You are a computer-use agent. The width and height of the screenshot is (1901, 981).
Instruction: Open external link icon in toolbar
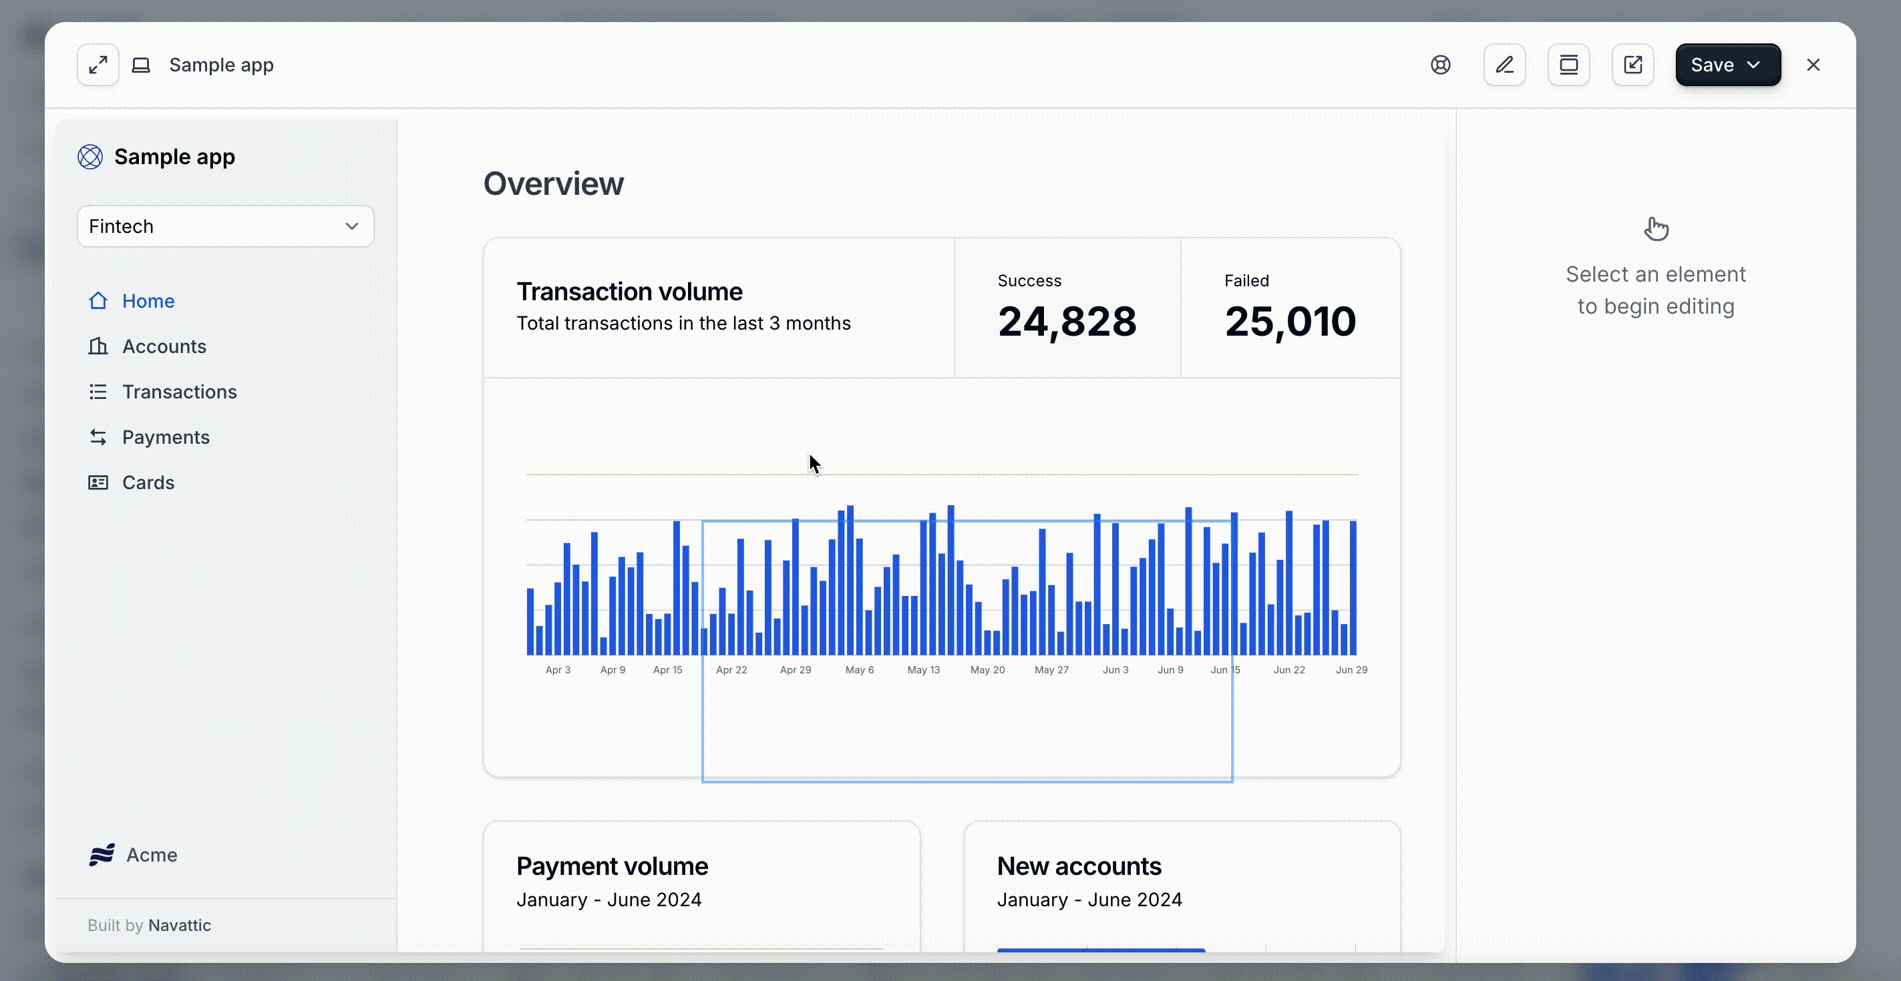(1632, 65)
